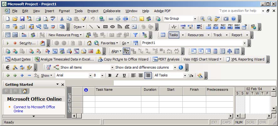Click the Adjust Dates button

(x=18, y=59)
